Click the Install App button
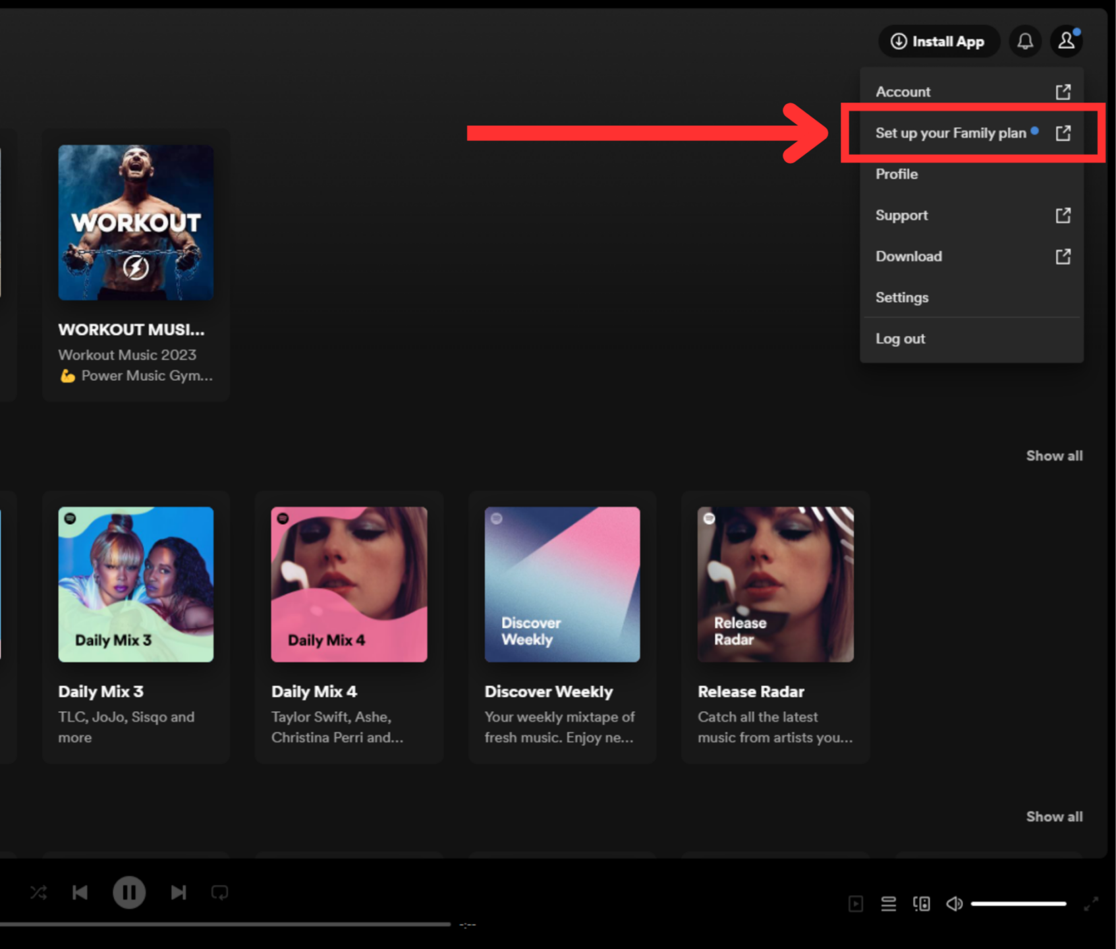1116x949 pixels. tap(939, 41)
